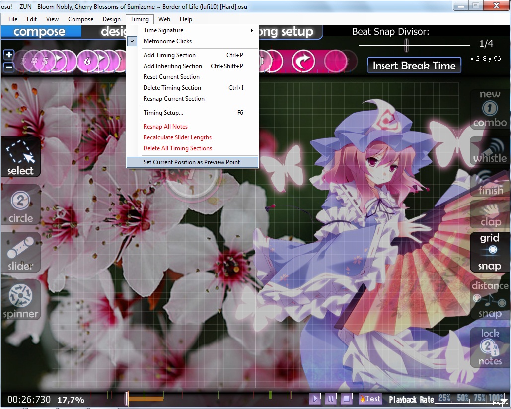The height and width of the screenshot is (409, 511).
Task: Choose Add Inheriting Section
Action: 192,66
